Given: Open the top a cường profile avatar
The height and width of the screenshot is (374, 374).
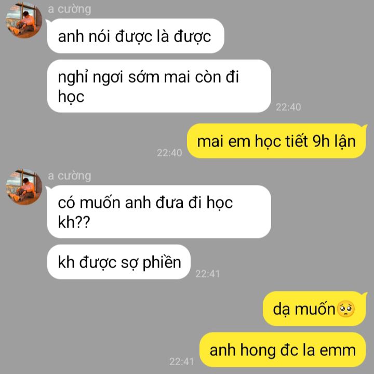Looking at the screenshot, I should pos(24,20).
